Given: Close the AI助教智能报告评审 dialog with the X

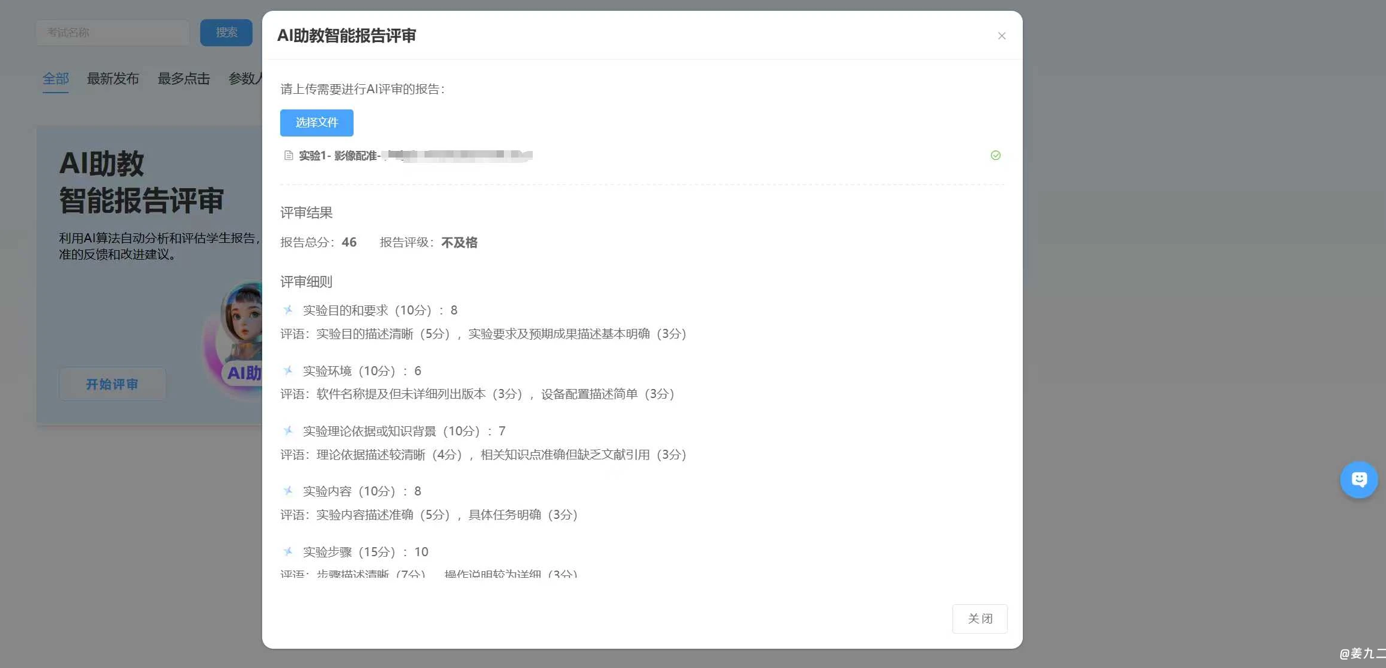Looking at the screenshot, I should [x=1001, y=35].
